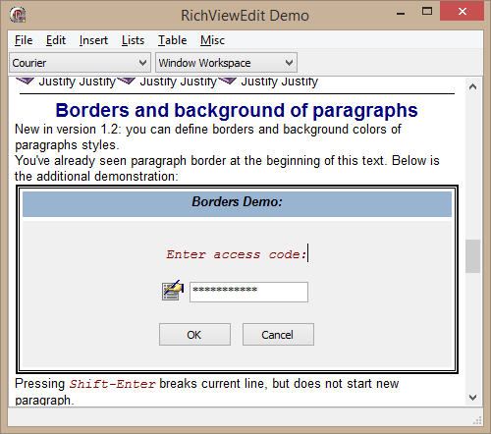491x434 pixels.
Task: Click the third purple justify arrow bullet
Action: (227, 81)
